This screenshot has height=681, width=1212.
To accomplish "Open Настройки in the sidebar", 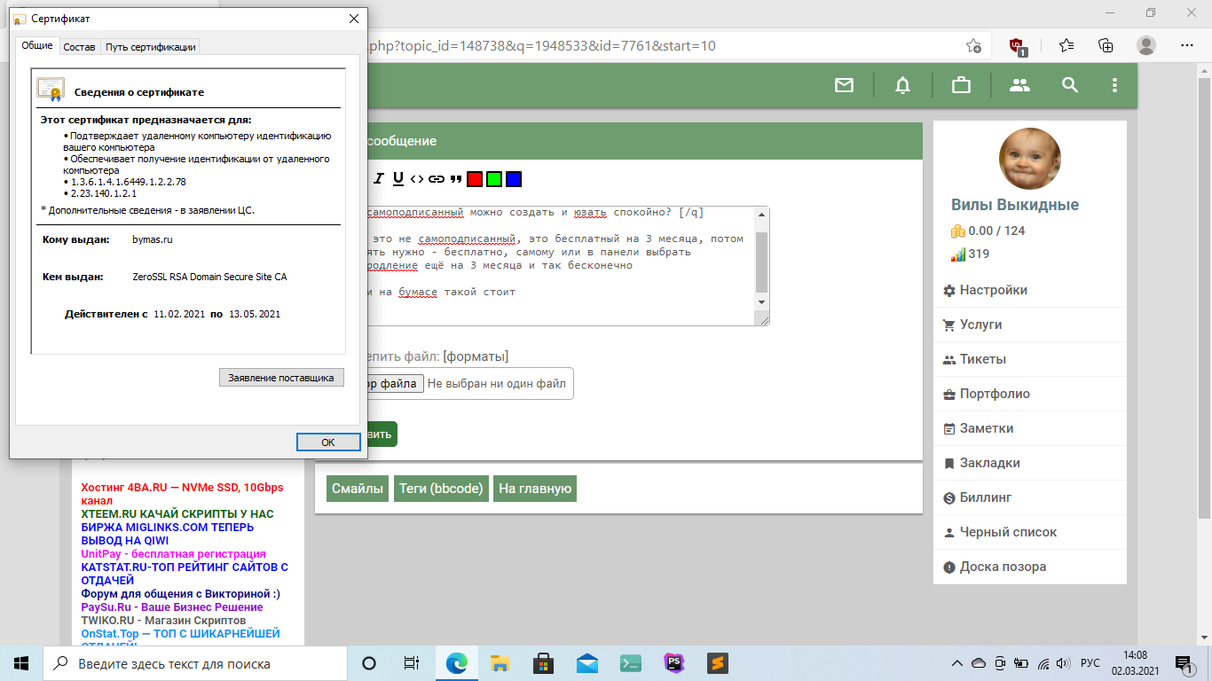I will click(993, 290).
